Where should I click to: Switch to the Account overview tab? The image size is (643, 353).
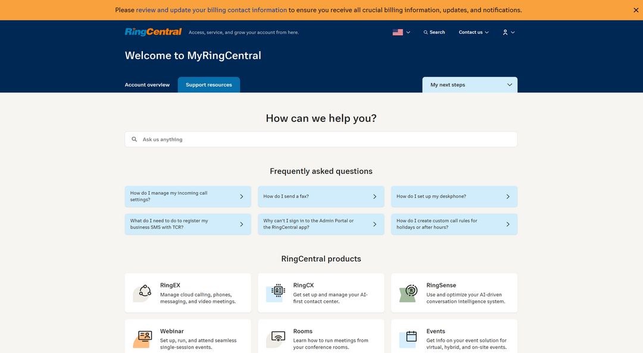(147, 85)
